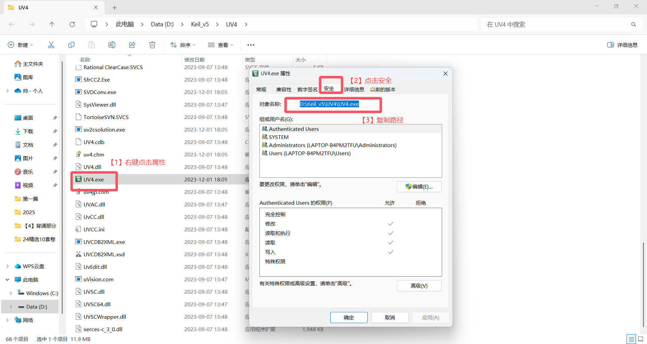This screenshot has height=344, width=647.
Task: Select Administrators entry in the user list
Action: [x=350, y=145]
